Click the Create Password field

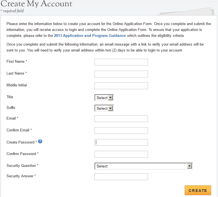click(x=121, y=142)
